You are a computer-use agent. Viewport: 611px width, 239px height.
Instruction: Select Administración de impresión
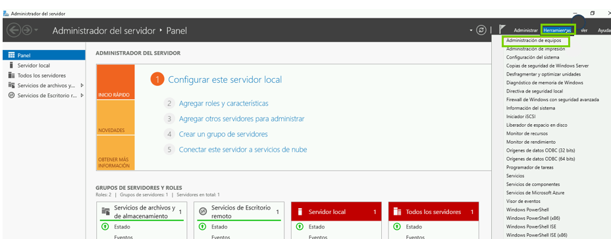[535, 49]
